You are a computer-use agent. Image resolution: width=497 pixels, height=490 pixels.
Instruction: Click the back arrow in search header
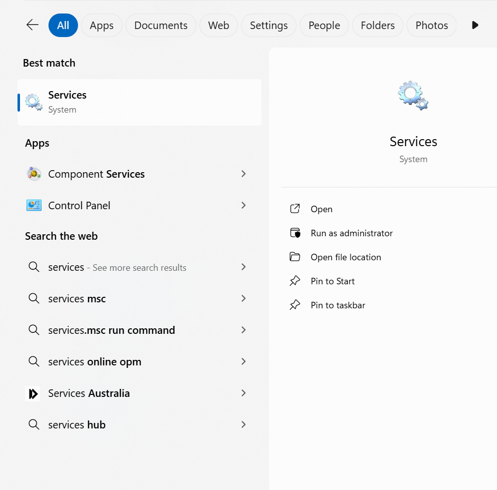click(32, 25)
